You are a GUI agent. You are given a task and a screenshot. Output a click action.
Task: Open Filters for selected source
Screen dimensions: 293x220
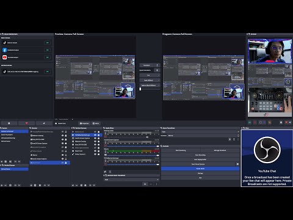point(96,123)
